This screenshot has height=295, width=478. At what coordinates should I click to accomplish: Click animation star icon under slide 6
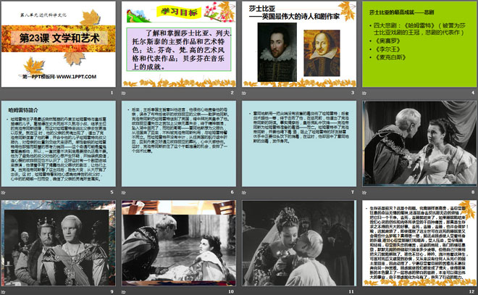tap(123, 192)
